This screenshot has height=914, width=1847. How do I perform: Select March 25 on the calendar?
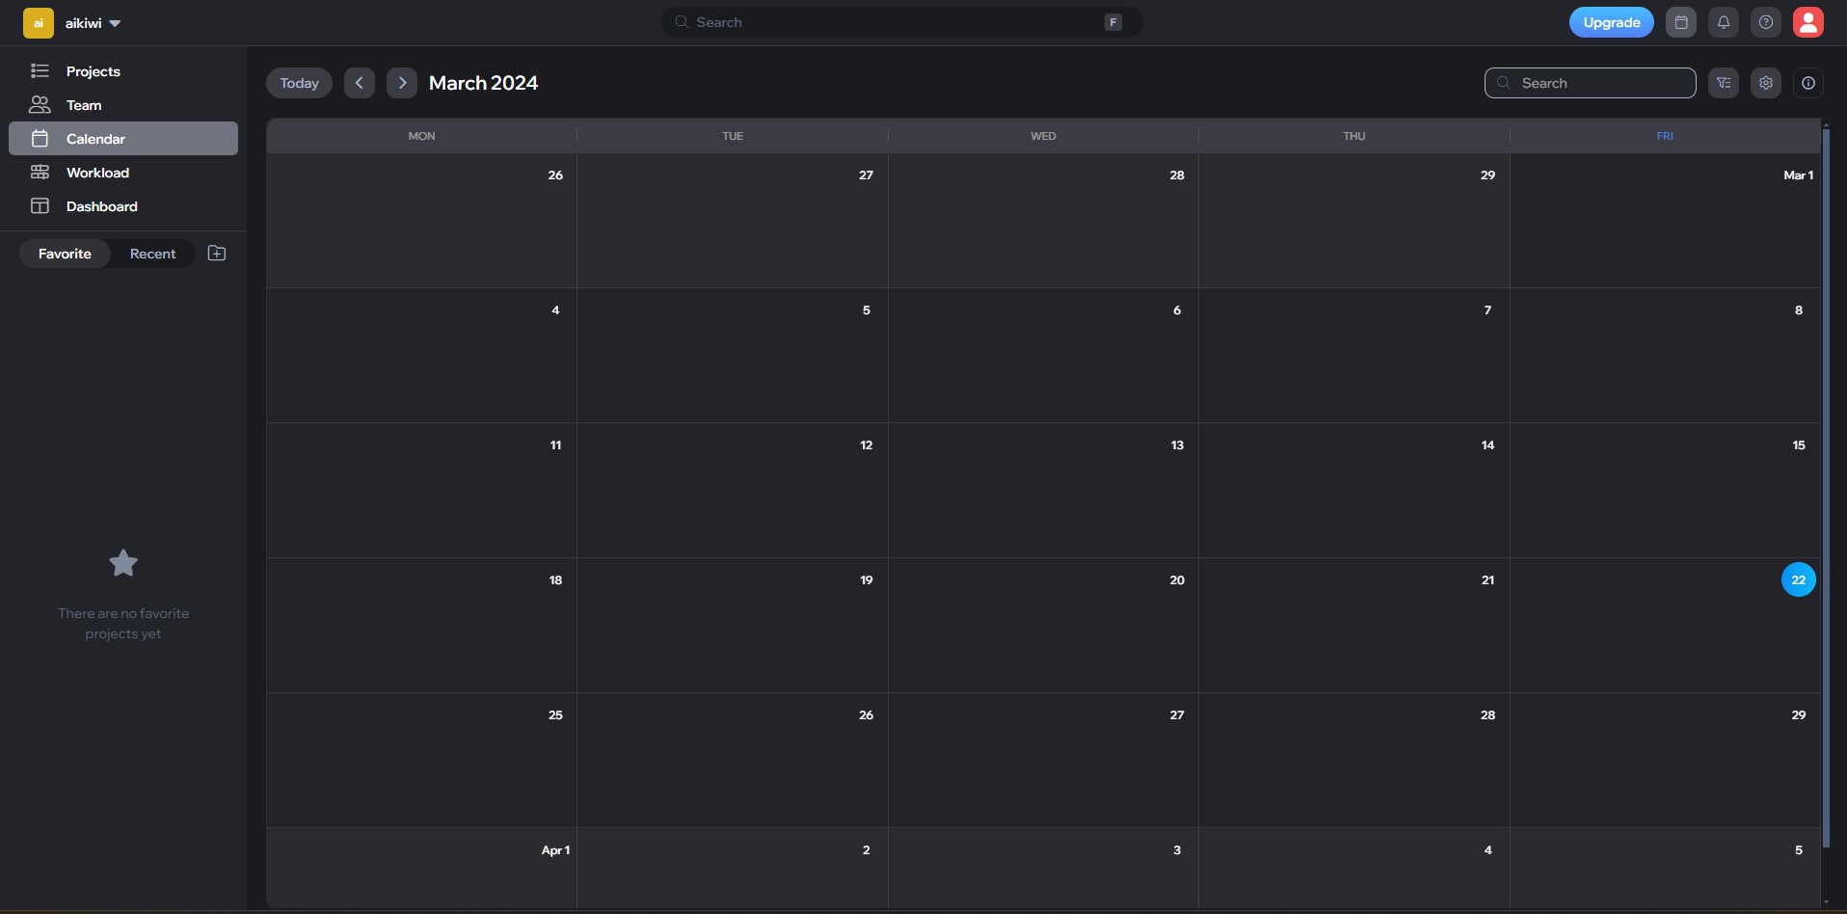click(421, 761)
